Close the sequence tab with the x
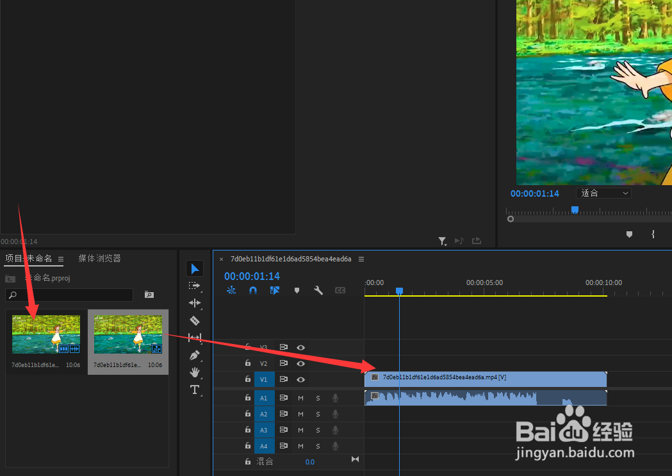This screenshot has height=476, width=672. (x=221, y=259)
